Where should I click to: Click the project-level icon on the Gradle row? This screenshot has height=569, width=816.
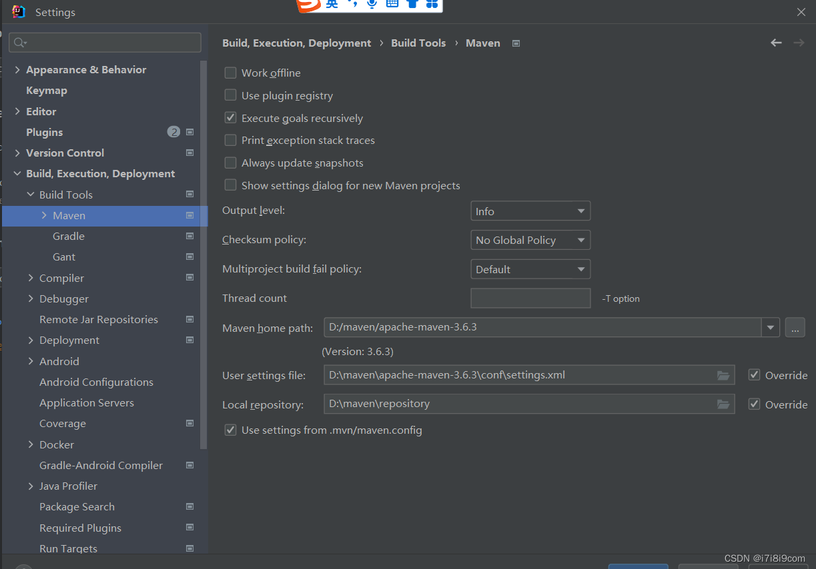(x=189, y=236)
